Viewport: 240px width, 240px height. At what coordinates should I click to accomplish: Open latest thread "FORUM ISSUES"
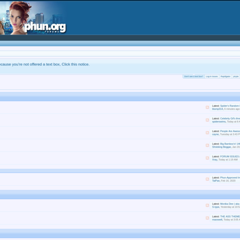coord(230,156)
